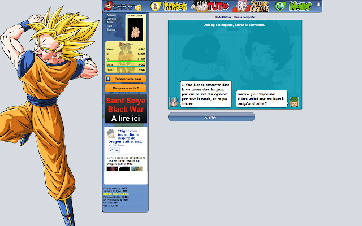This screenshot has width=362, height=226.
Task: Open the Persos menu
Action: coord(169,6)
